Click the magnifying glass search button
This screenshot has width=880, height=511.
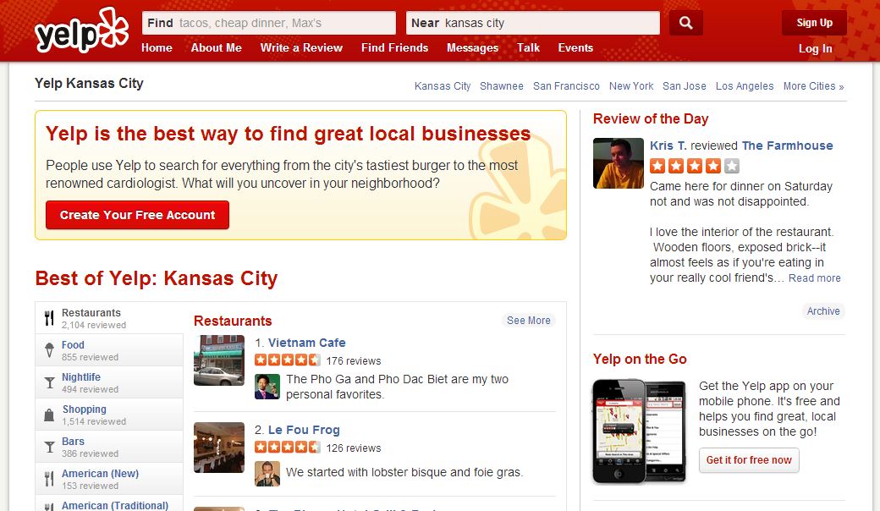pos(686,23)
